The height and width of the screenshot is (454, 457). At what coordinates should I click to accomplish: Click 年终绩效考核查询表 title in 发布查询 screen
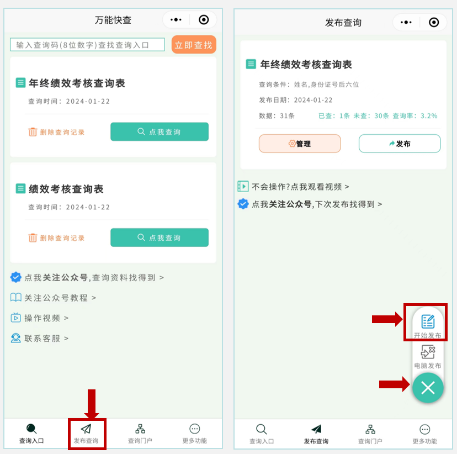306,65
